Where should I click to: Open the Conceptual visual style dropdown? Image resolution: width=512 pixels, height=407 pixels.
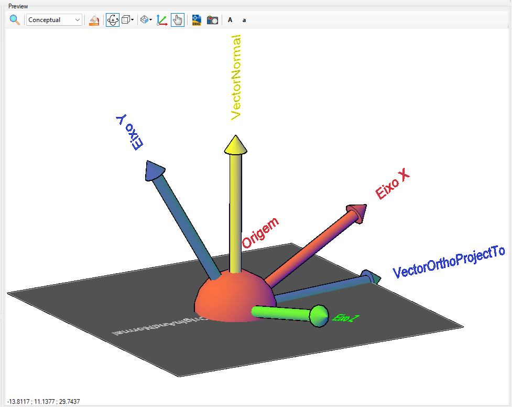click(77, 19)
